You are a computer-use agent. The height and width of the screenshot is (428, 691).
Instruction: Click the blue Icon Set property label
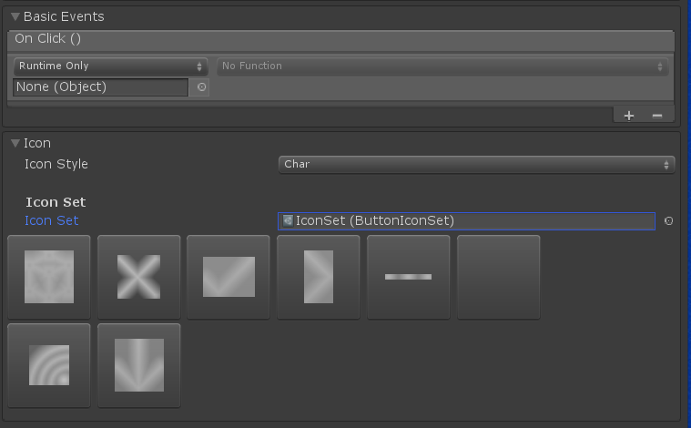52,220
